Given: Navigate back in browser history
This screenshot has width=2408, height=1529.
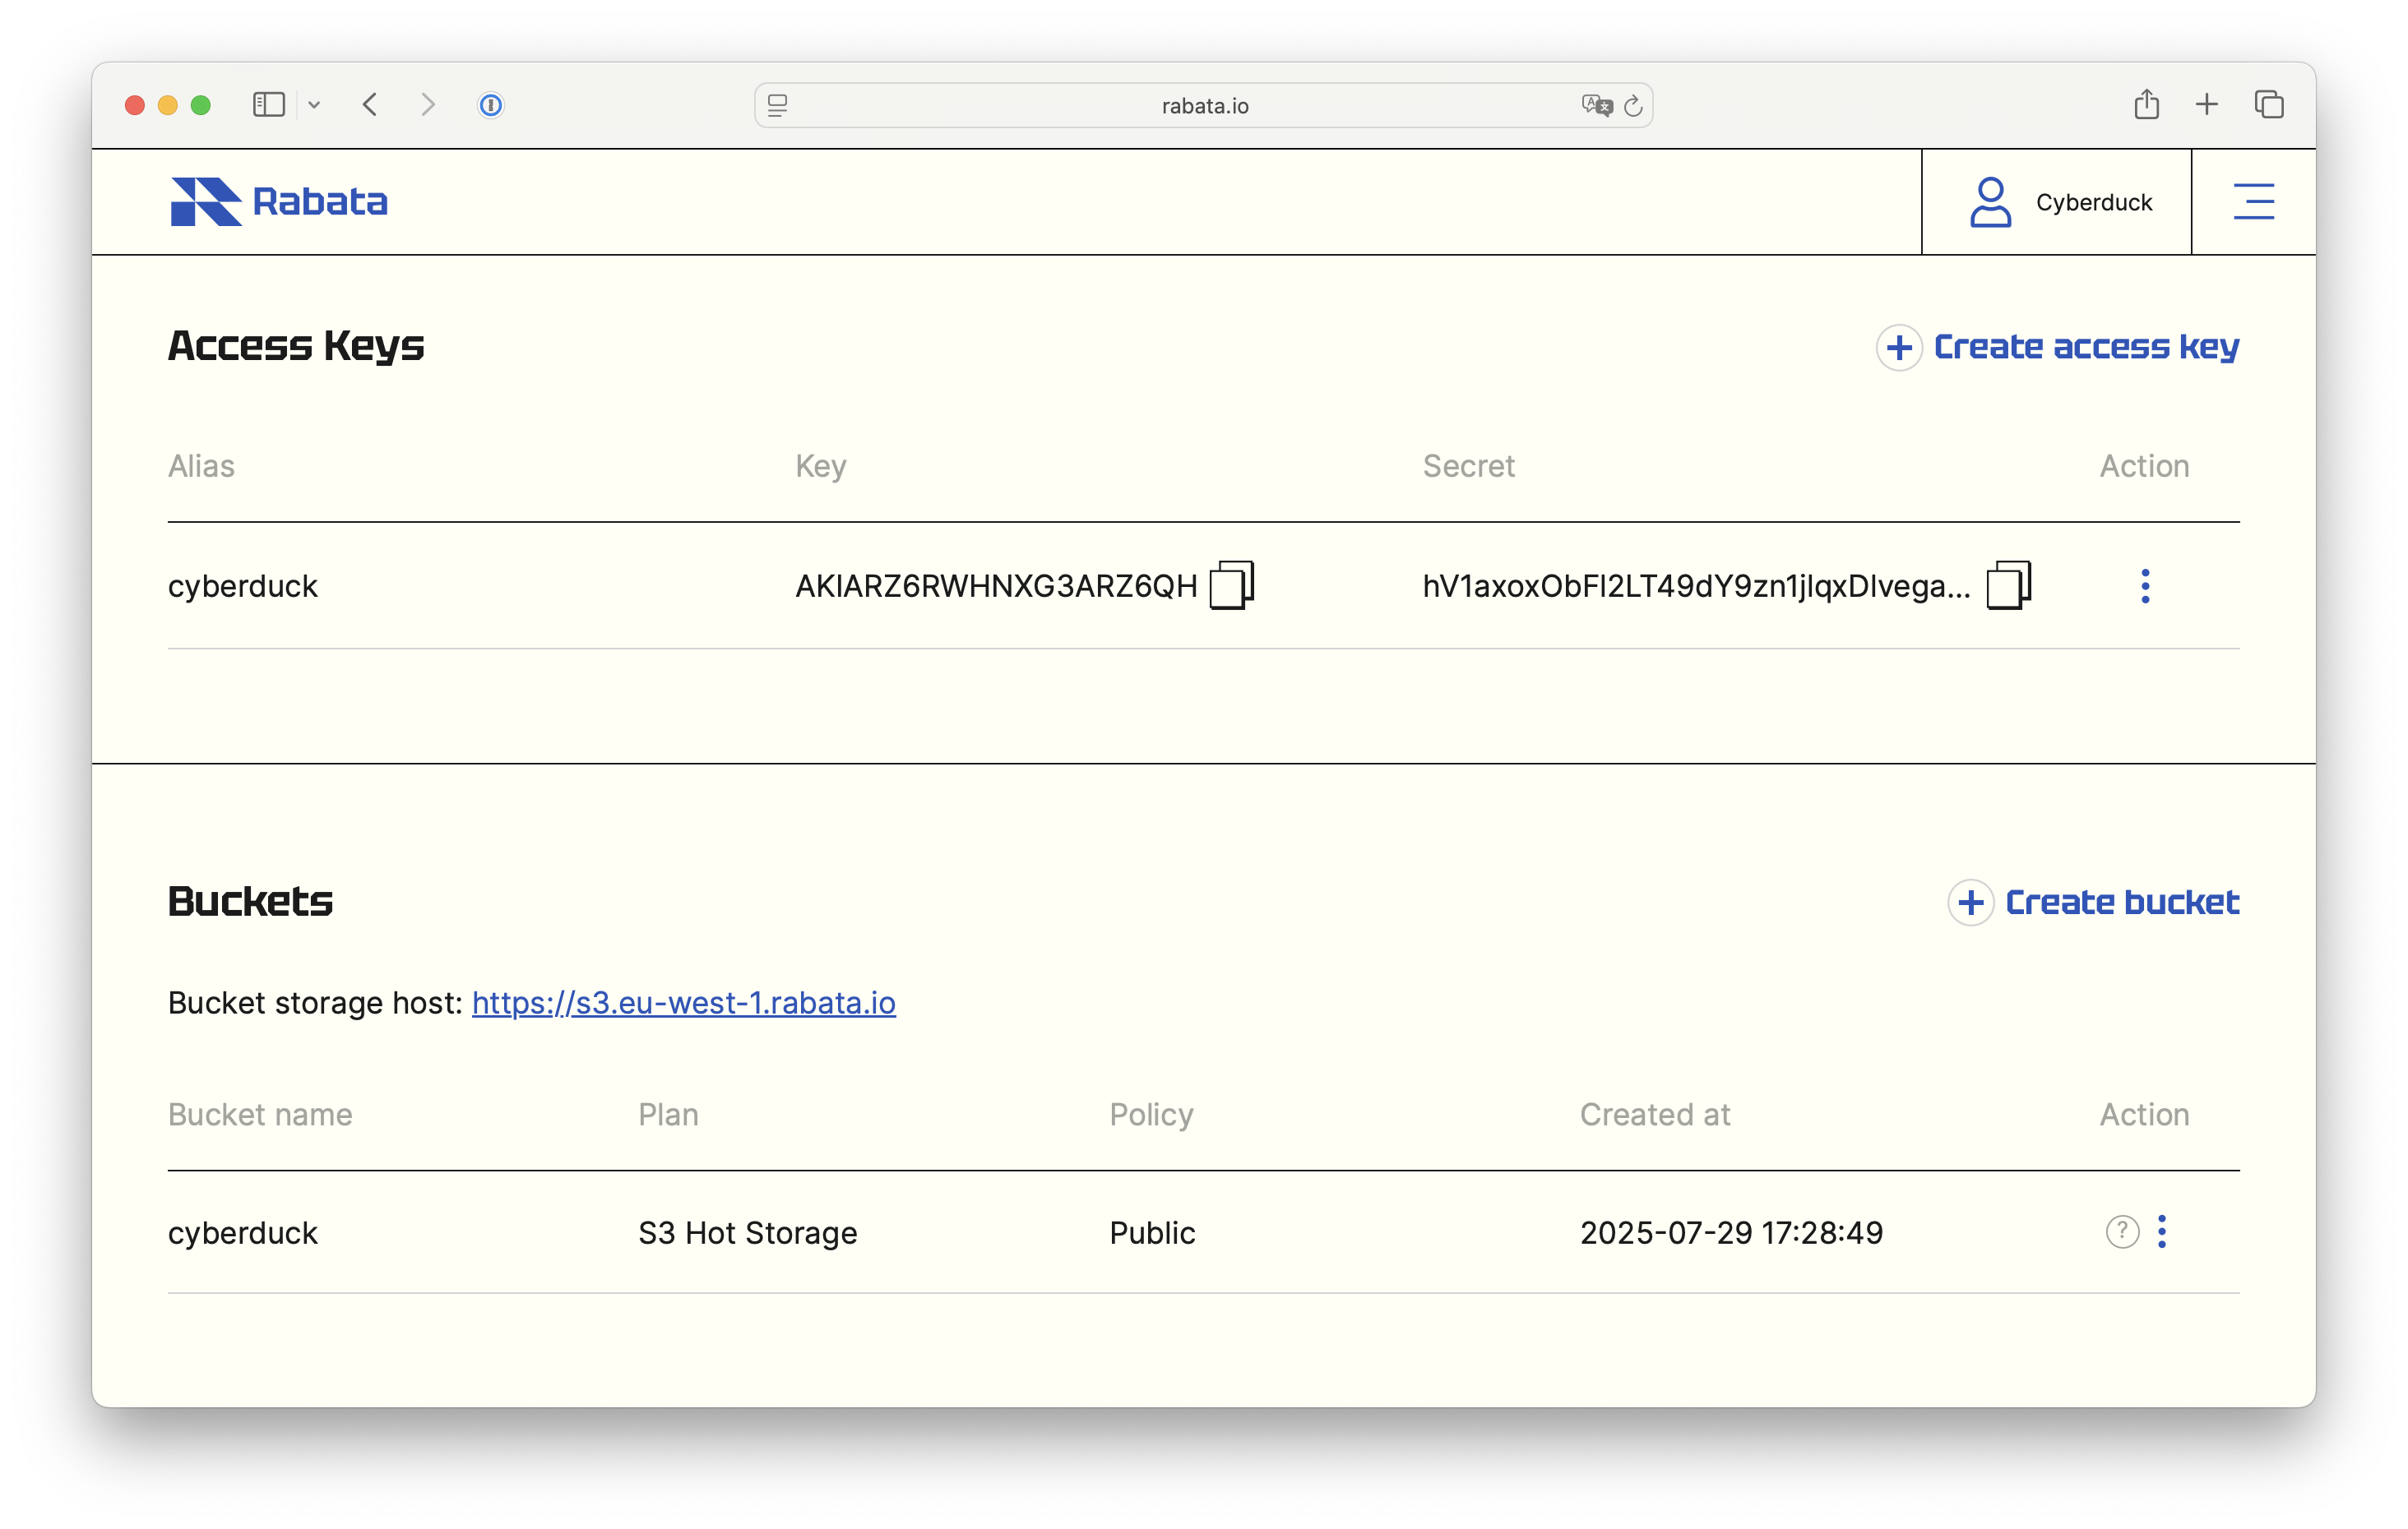Looking at the screenshot, I should [x=369, y=104].
